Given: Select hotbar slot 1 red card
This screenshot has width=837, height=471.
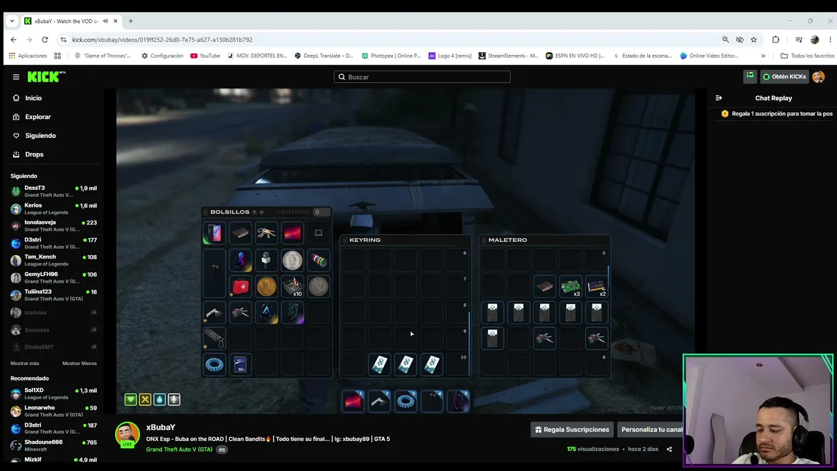Looking at the screenshot, I should point(353,401).
